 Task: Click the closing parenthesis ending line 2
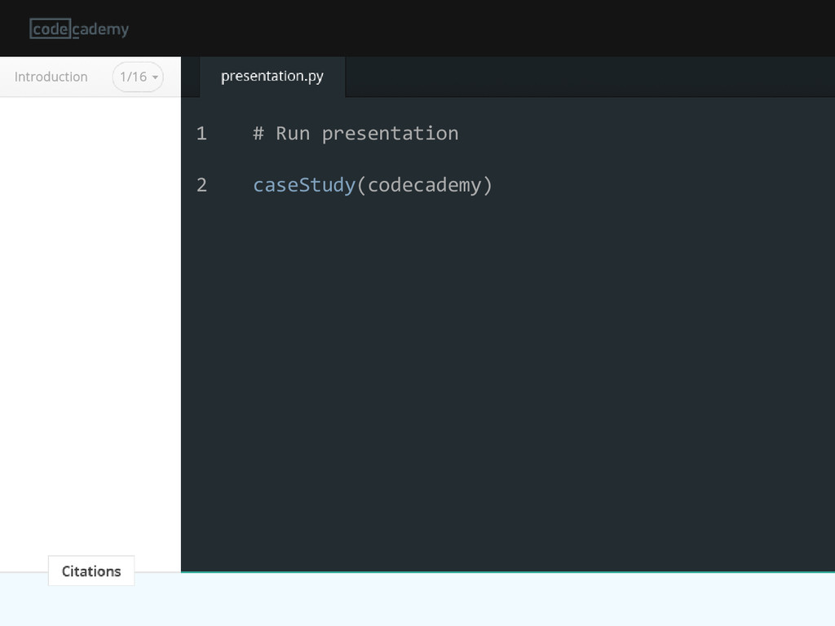point(488,185)
